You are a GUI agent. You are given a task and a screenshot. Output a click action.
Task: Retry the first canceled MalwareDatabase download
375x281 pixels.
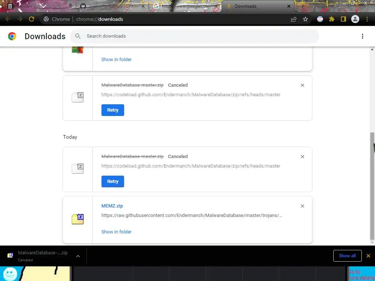coord(113,110)
